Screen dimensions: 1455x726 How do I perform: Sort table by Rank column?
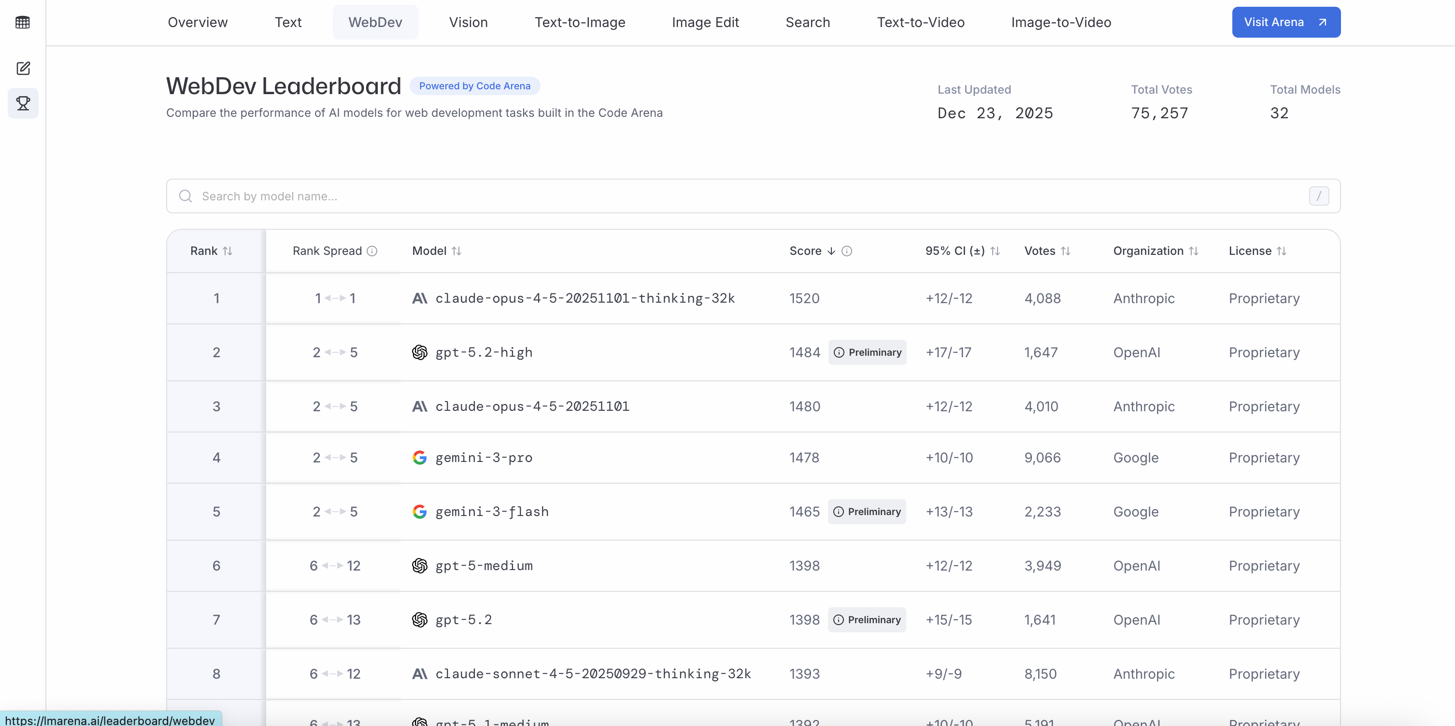(x=228, y=251)
